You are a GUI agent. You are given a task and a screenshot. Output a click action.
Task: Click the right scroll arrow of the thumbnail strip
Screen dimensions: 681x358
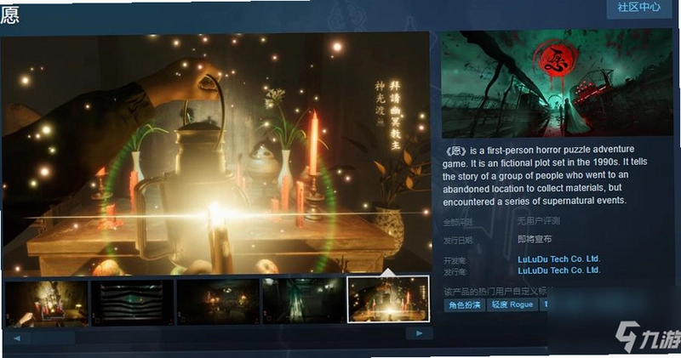click(x=419, y=333)
